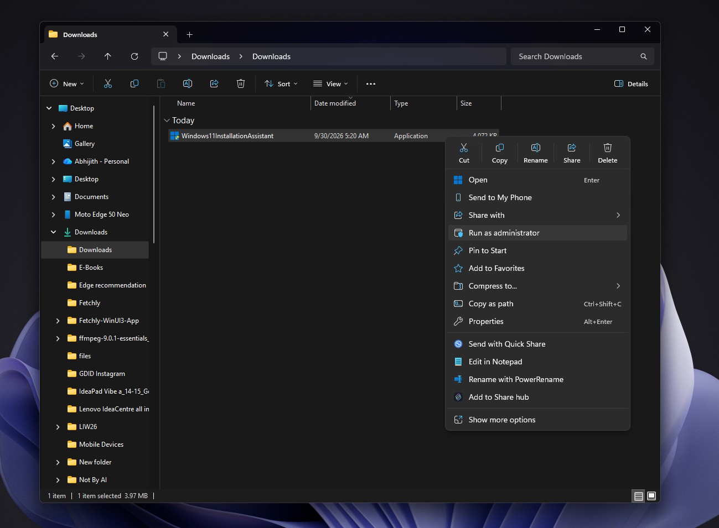
Task: Click the search magnifier icon
Action: (x=644, y=56)
